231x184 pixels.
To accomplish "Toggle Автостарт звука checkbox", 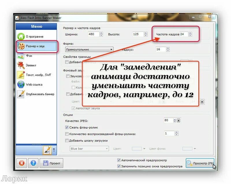I will [x=73, y=108].
